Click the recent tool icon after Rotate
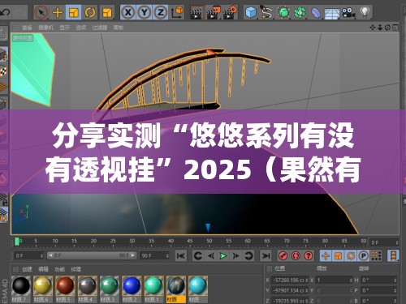The height and width of the screenshot is (304, 406). (107, 12)
